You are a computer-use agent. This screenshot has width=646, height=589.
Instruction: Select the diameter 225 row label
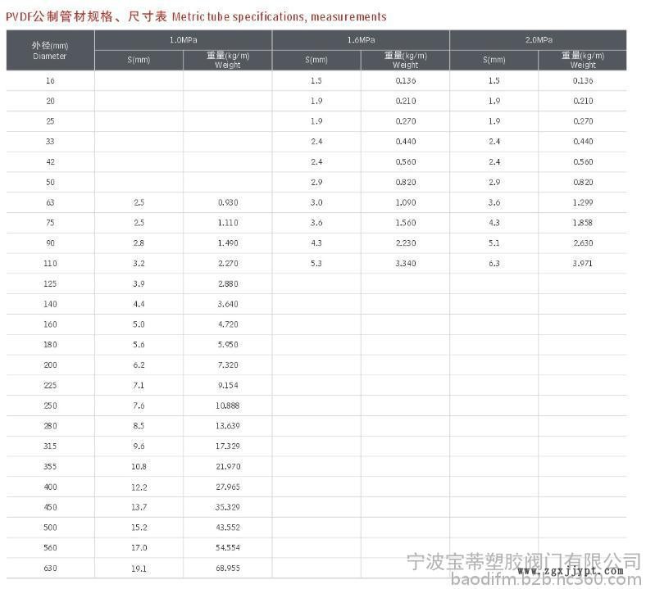pyautogui.click(x=50, y=385)
